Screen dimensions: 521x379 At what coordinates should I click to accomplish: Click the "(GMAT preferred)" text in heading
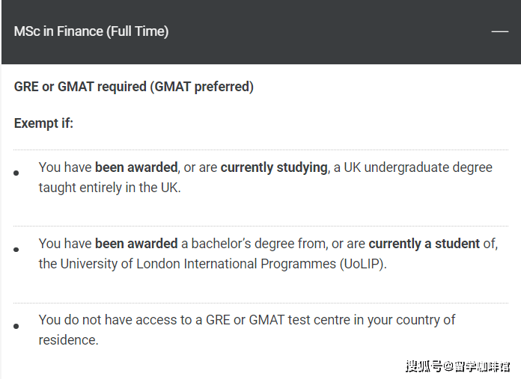click(x=202, y=87)
